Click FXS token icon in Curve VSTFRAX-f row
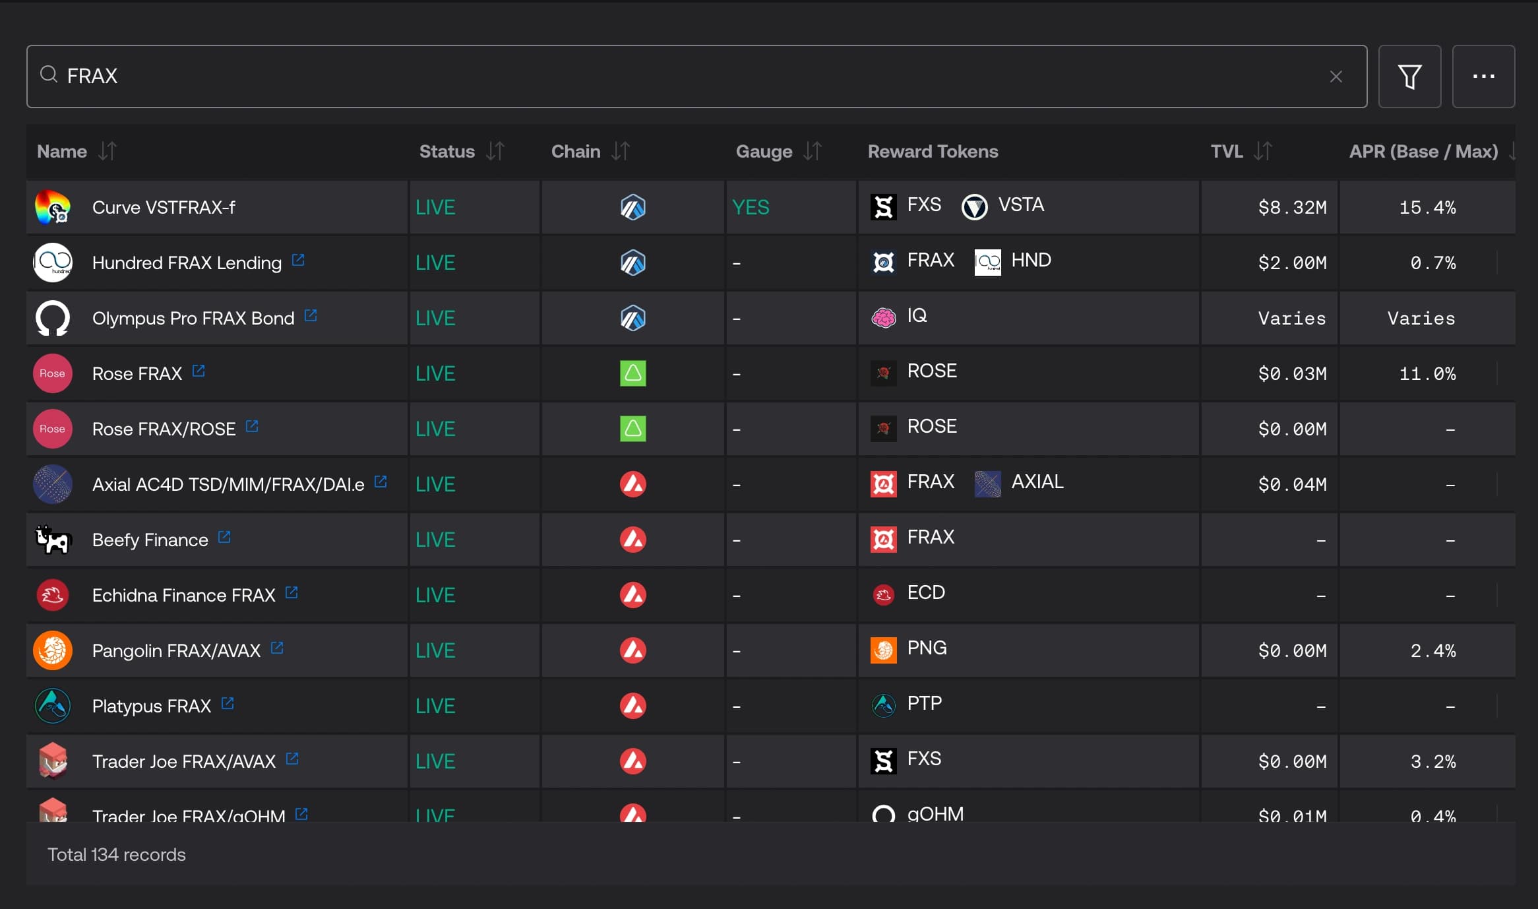 click(884, 207)
